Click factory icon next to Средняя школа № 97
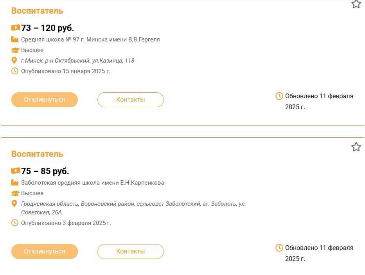The image size is (365, 275). [x=15, y=40]
